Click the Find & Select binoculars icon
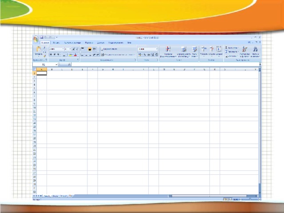284x213 pixels. click(255, 50)
